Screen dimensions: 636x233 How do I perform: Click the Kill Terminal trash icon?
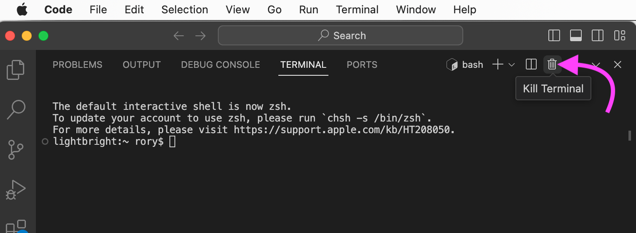[x=552, y=64]
